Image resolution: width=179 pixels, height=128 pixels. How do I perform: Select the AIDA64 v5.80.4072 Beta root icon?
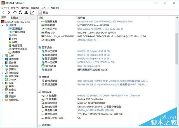tap(3, 22)
